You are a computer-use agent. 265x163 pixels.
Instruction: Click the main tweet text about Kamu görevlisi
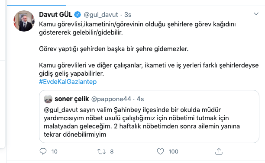149,49
